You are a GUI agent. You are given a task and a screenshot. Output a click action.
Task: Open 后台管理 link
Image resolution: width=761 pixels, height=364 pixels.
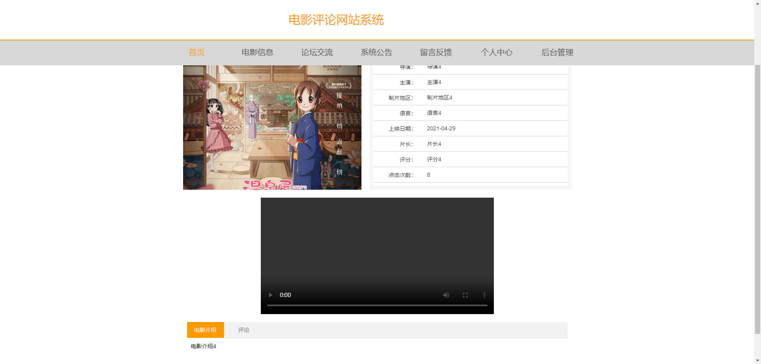coord(557,52)
